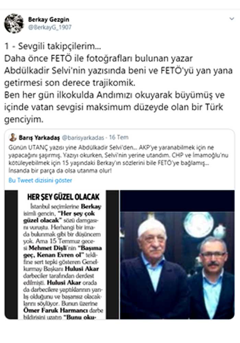The image size is (240, 343).
Task: Open the Barış Yarkadaş name in quoted tweet
Action: coord(39,138)
